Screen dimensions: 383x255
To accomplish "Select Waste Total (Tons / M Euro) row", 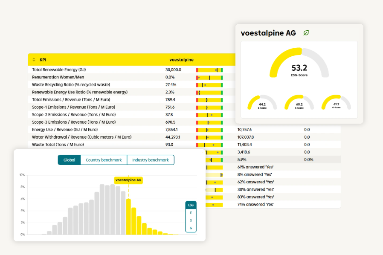I will click(184, 145).
